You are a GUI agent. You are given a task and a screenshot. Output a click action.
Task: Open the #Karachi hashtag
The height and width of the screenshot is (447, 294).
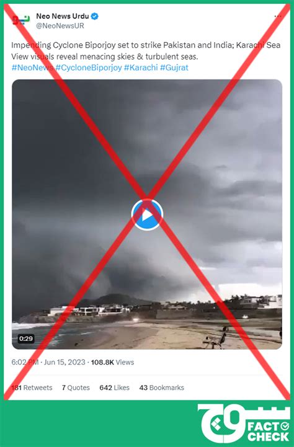(141, 68)
